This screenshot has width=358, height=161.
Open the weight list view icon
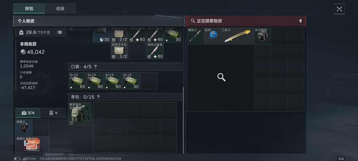tap(60, 32)
